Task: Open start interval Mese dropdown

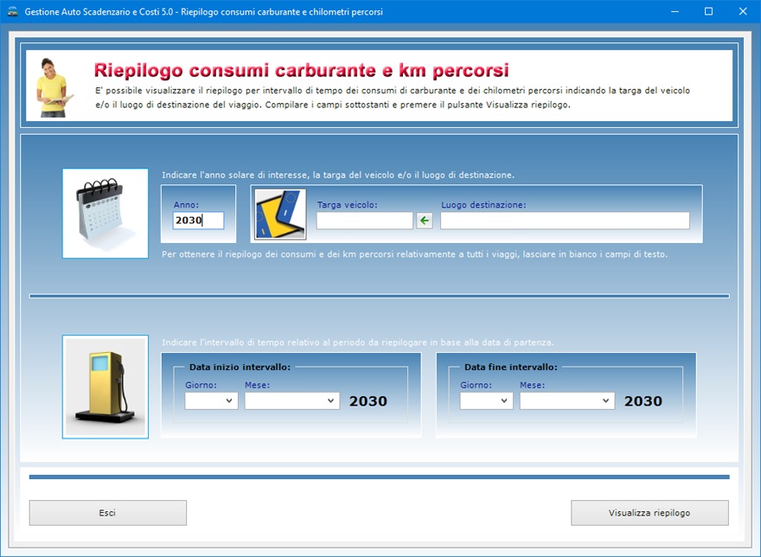Action: [291, 401]
